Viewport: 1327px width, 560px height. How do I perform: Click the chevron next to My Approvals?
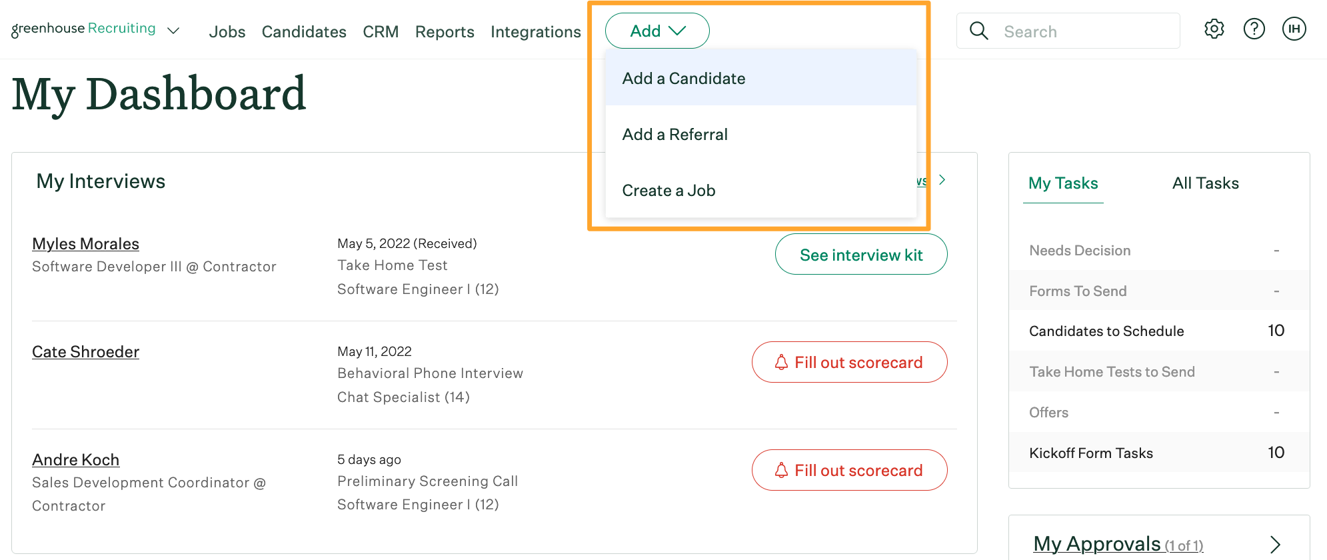[x=1275, y=544]
